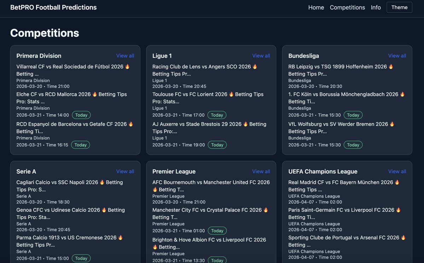424x263 pixels.
Task: Click fire icon beside Lens vs Angers
Action: click(x=255, y=66)
